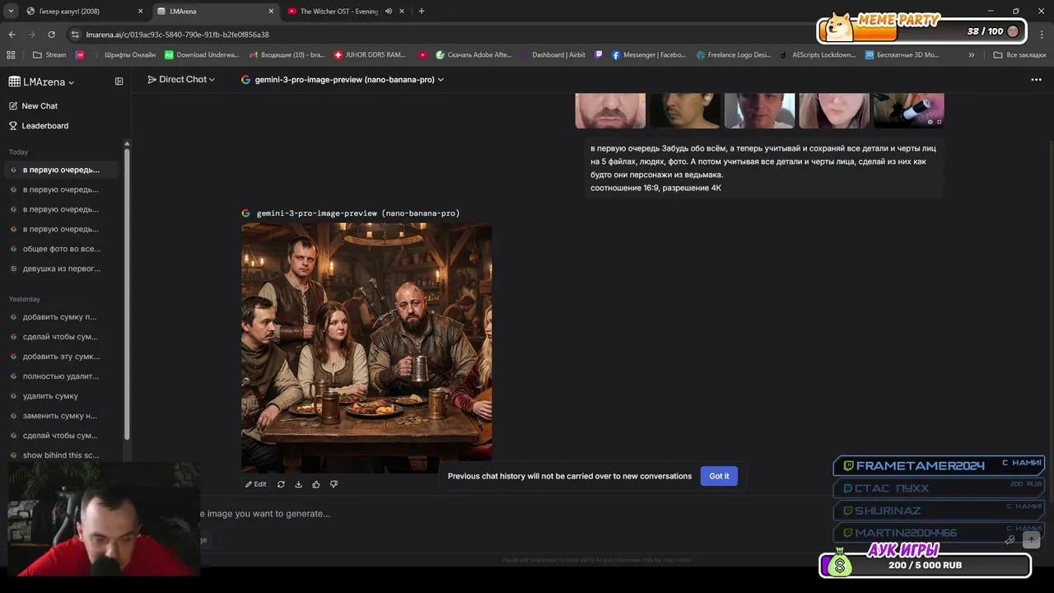Go back in browser history
This screenshot has width=1054, height=593.
[x=12, y=35]
